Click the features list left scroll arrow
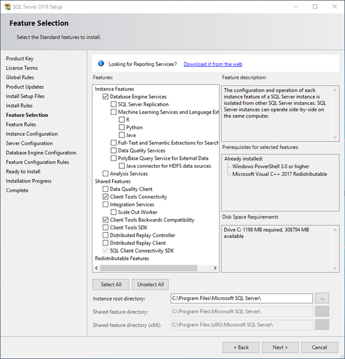The image size is (345, 359). click(x=96, y=268)
